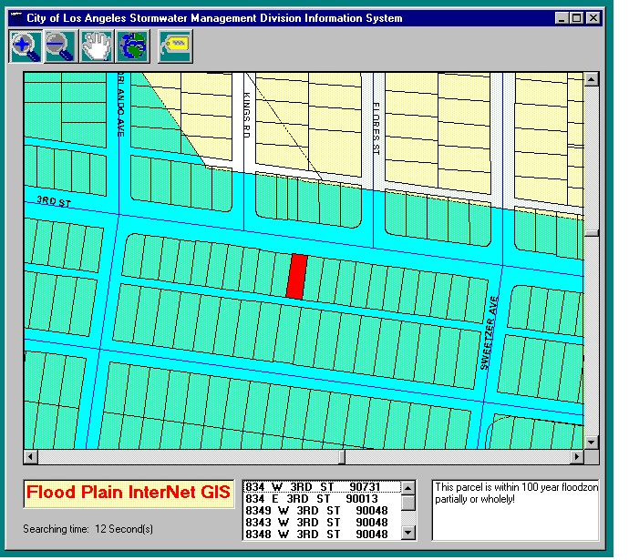Click address list scroll down arrow

tap(408, 533)
